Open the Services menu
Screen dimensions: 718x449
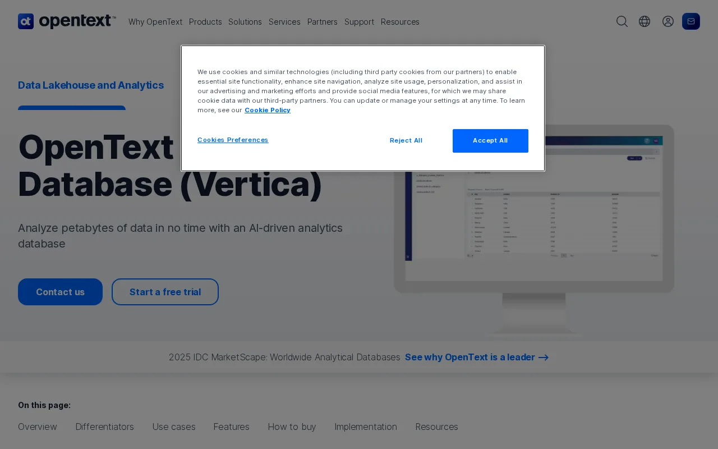(x=284, y=22)
